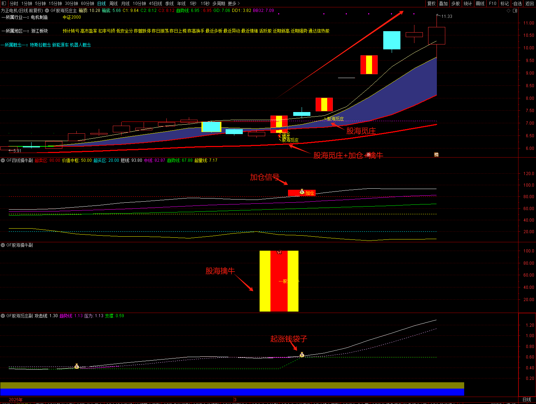
Task: Click the 榜 badge icon on main chart
Action: pyautogui.click(x=436, y=154)
